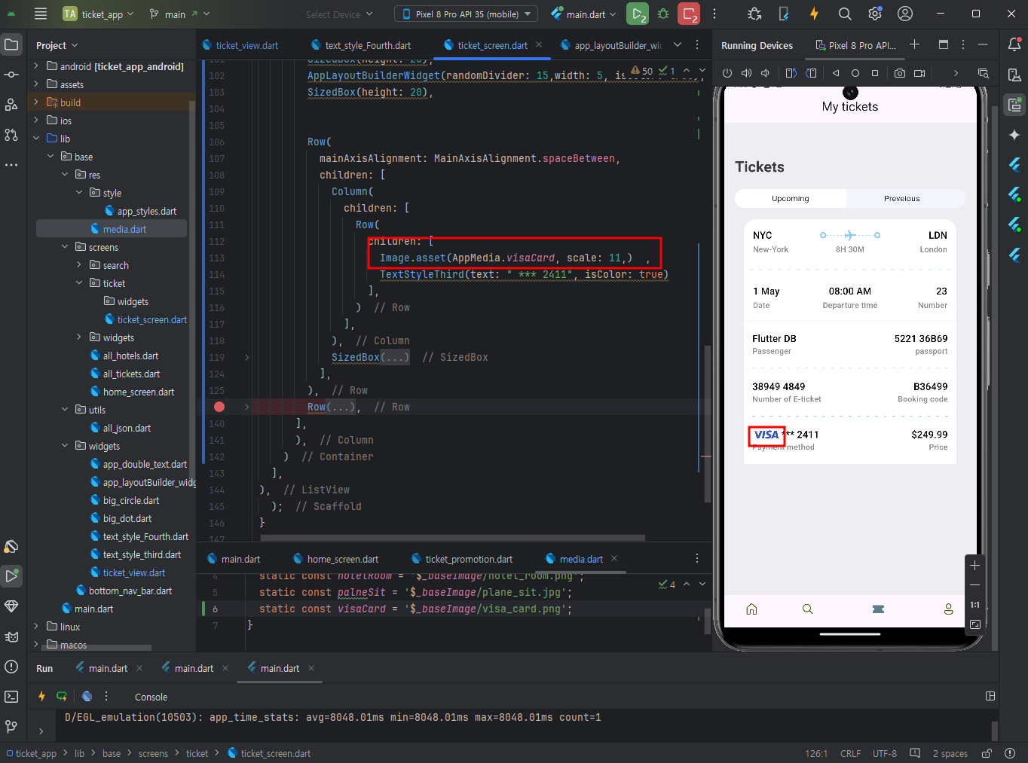Open bottom_nav_bar.dart in project tree
The height and width of the screenshot is (763, 1028).
(x=124, y=591)
